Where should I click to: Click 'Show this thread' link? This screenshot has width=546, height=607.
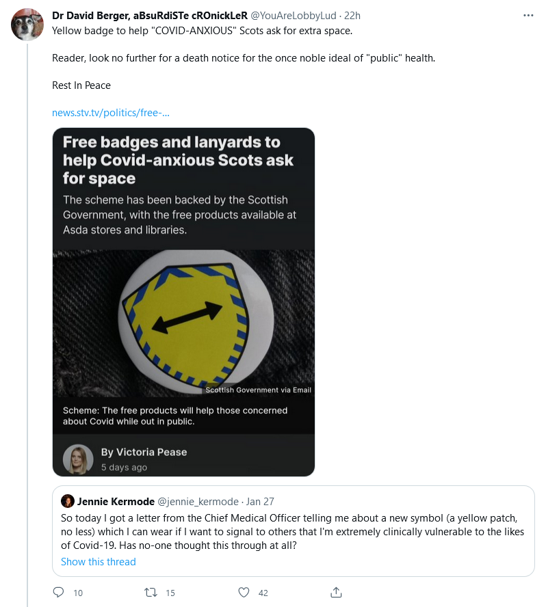pos(98,562)
